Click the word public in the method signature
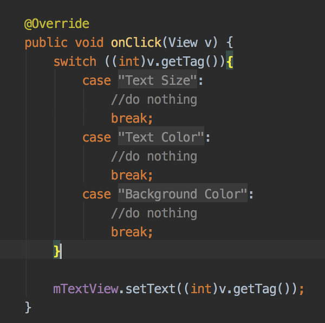The width and height of the screenshot is (325, 323). tap(46, 43)
